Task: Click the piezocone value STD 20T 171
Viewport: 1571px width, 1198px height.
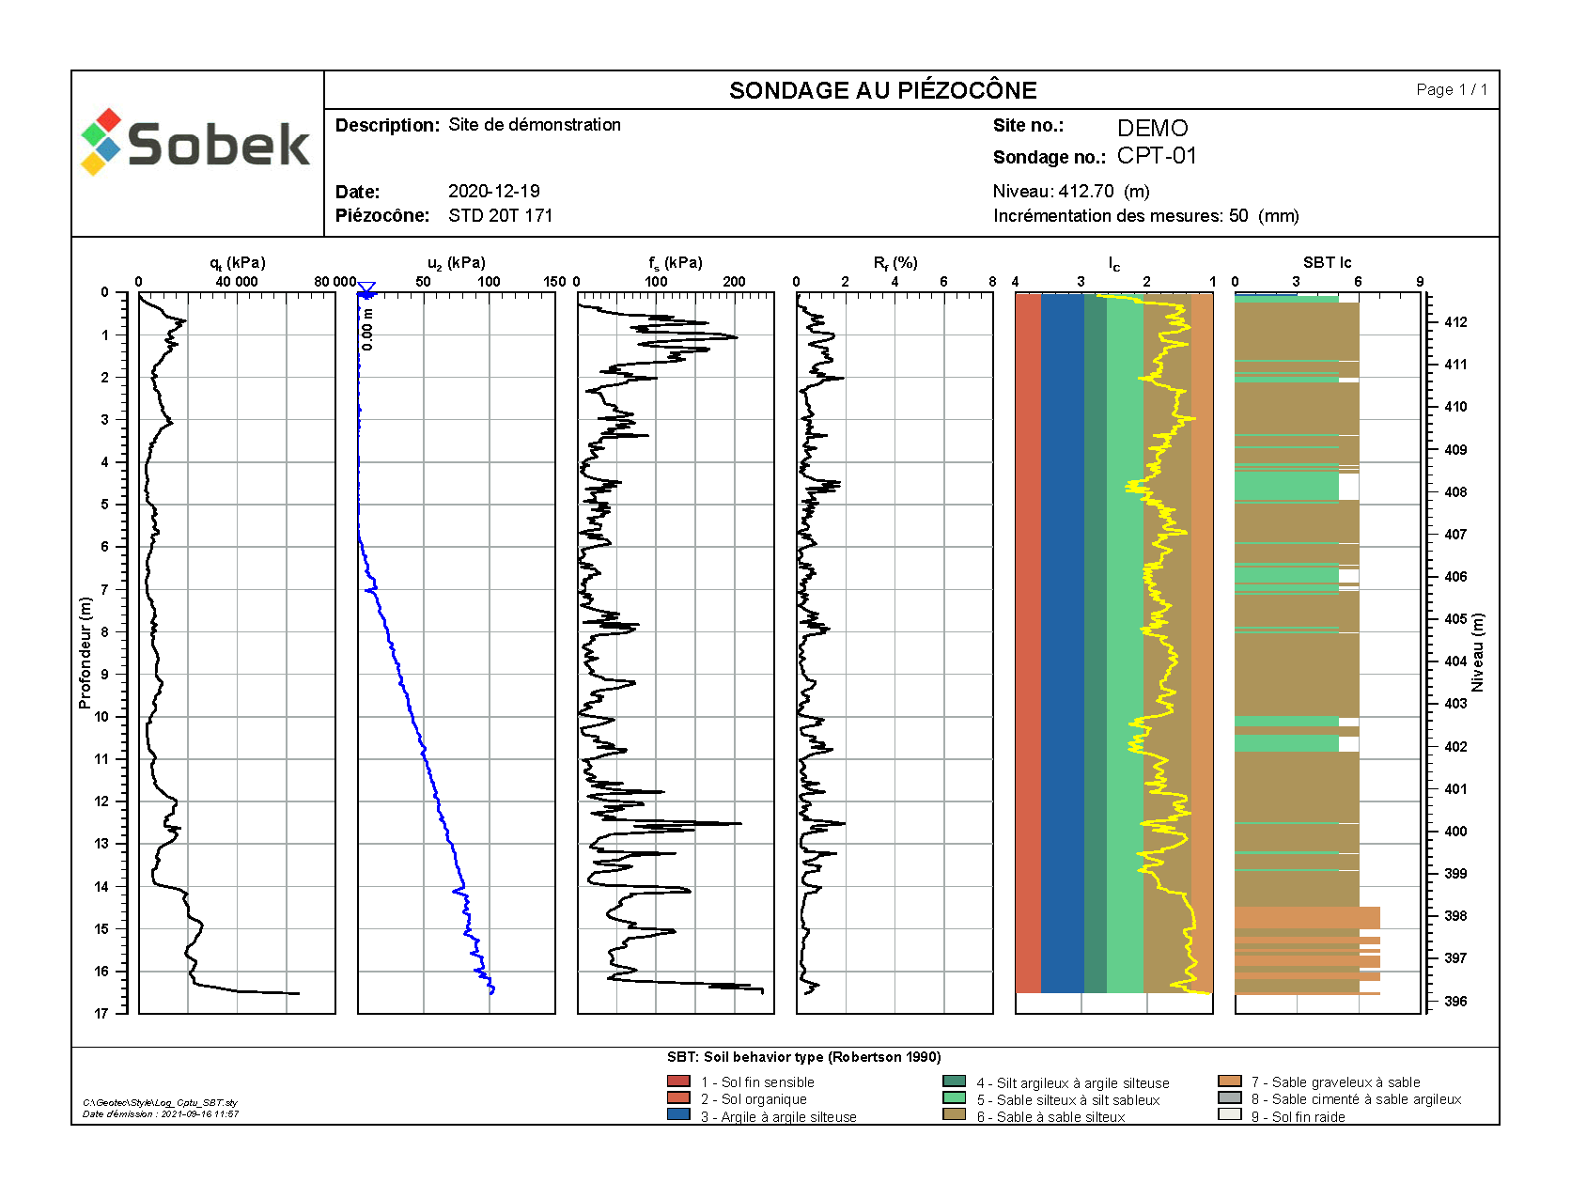Action: (x=501, y=215)
